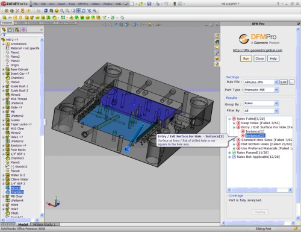Click the blue shaded cube view icon

click(46, 11)
